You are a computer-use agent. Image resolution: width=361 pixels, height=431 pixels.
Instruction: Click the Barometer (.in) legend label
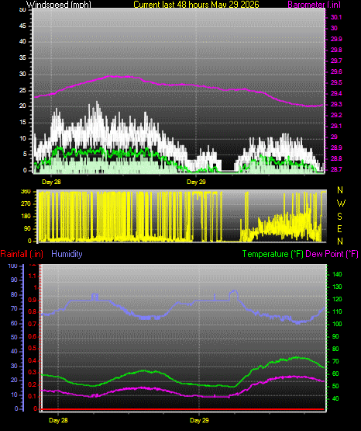click(x=314, y=5)
